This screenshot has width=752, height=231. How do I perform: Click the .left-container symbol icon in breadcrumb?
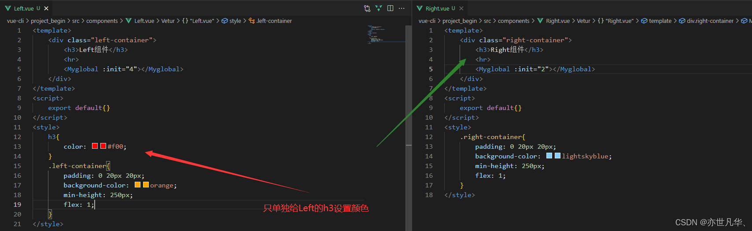[252, 21]
